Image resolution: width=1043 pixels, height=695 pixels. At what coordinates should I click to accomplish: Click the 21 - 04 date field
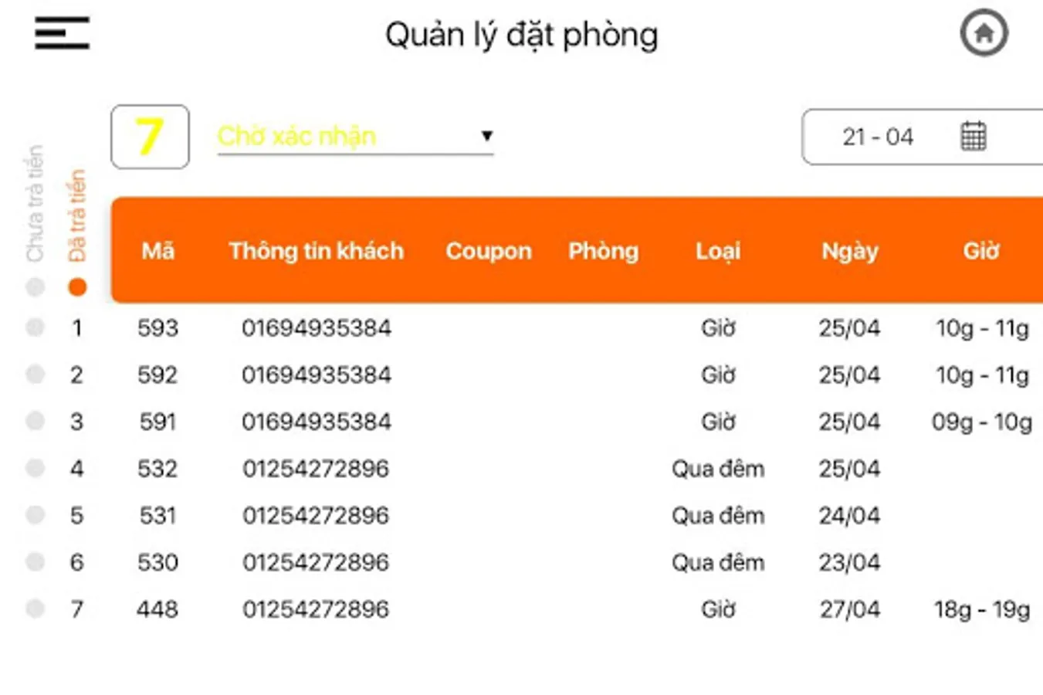878,137
